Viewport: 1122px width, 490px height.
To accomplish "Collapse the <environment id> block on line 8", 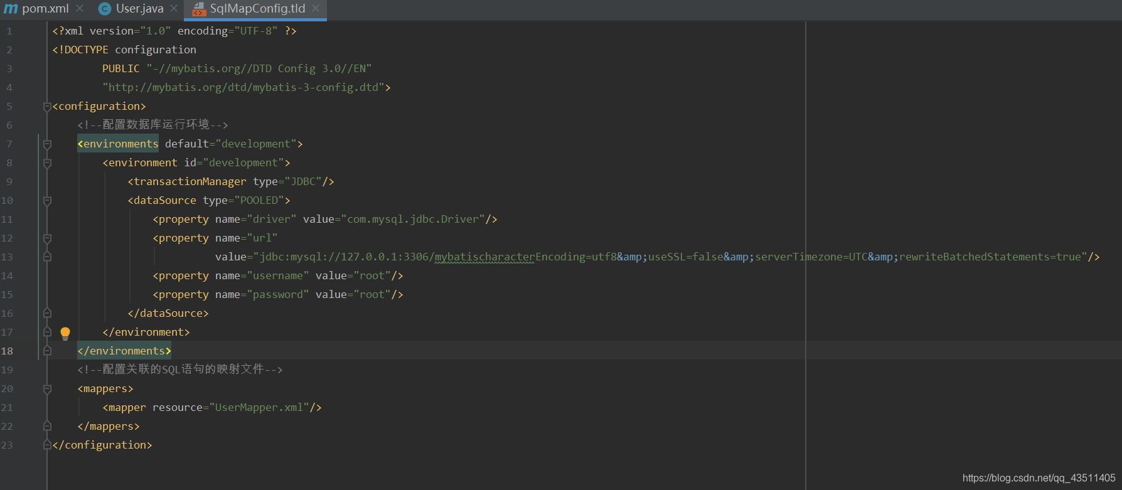I will tap(47, 163).
